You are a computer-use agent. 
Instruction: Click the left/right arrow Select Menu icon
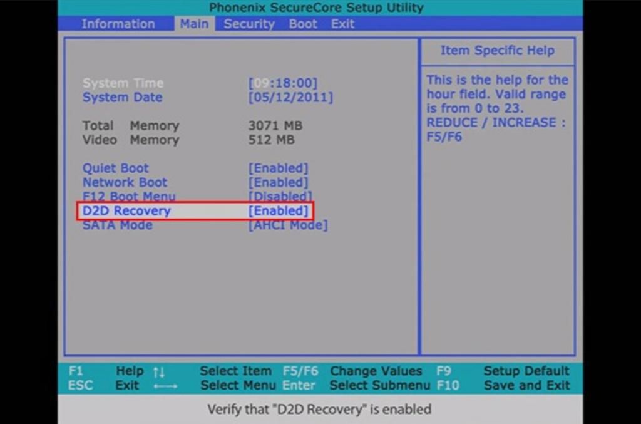coord(165,386)
